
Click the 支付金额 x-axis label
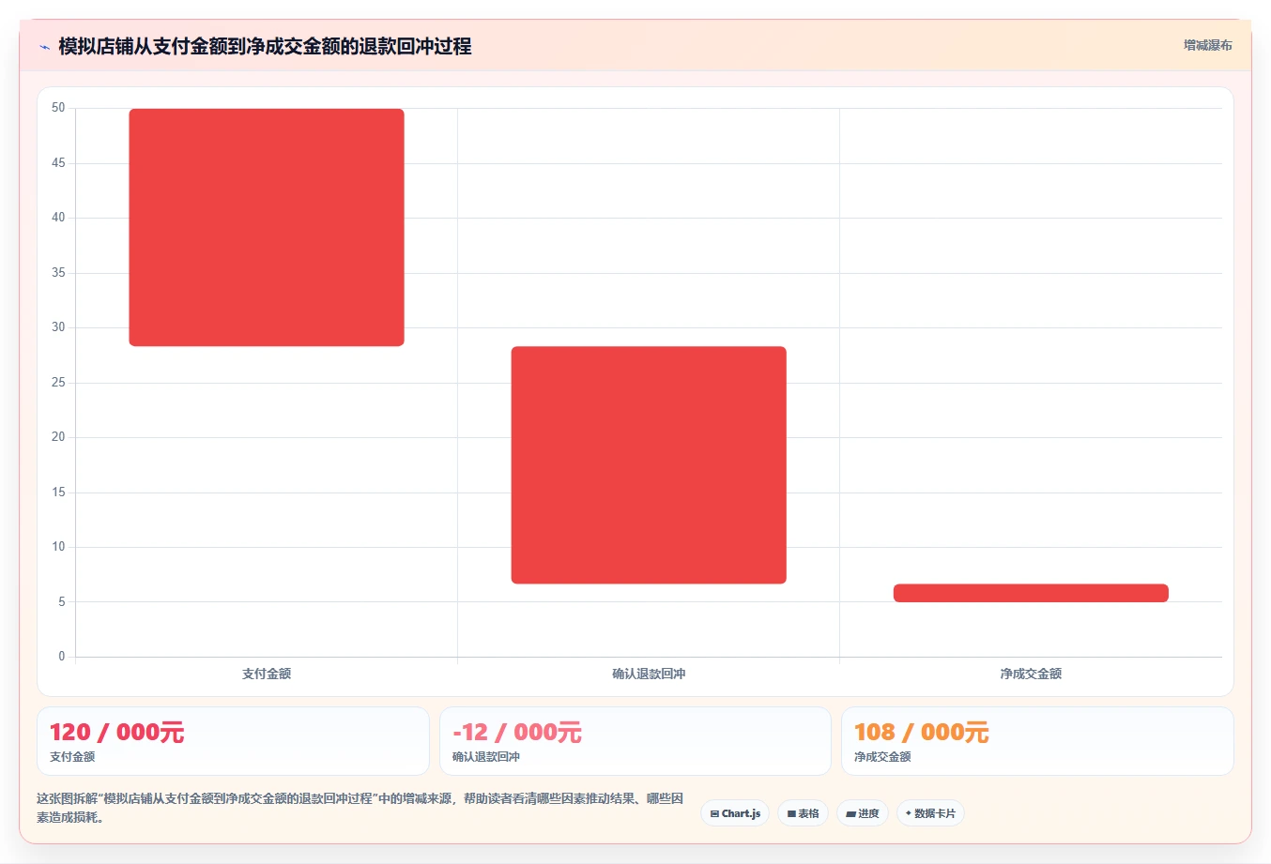(x=267, y=674)
